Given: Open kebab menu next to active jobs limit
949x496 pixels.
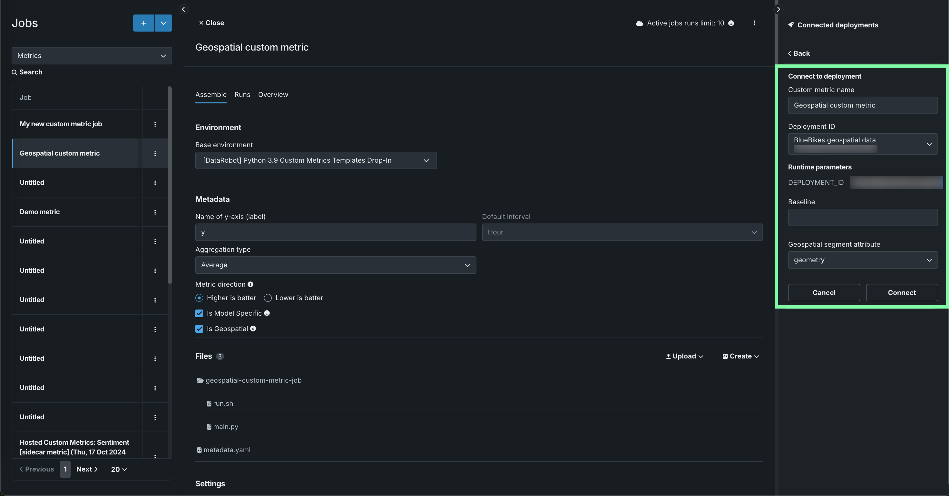Looking at the screenshot, I should click(x=754, y=23).
